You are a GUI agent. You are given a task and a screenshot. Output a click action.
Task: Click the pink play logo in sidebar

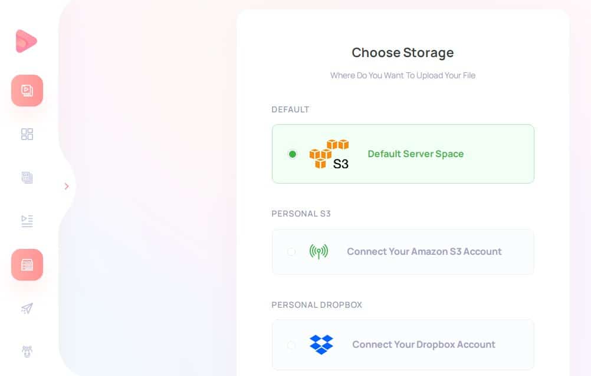click(26, 41)
